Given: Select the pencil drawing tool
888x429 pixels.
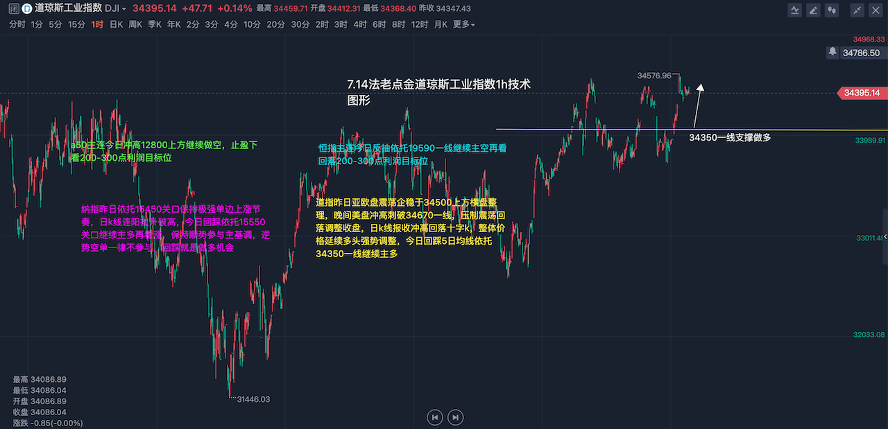Looking at the screenshot, I should point(813,10).
